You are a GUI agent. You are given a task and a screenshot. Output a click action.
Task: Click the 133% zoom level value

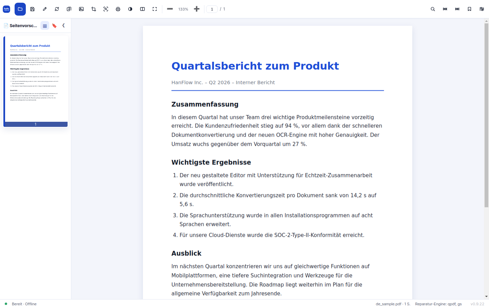point(183,9)
